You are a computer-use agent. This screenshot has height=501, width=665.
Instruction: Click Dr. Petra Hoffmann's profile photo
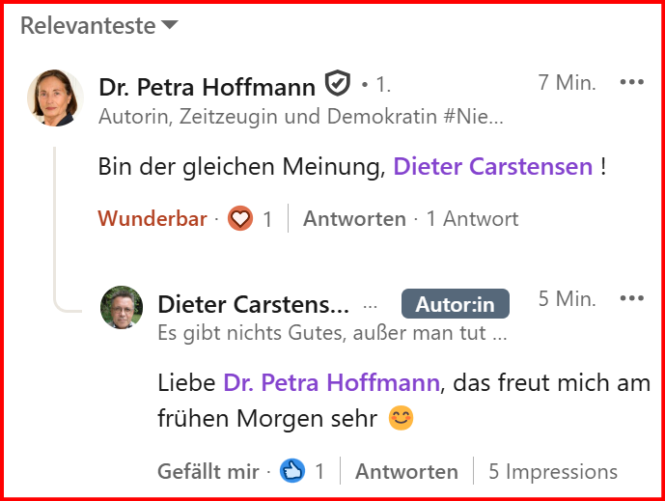[x=57, y=97]
